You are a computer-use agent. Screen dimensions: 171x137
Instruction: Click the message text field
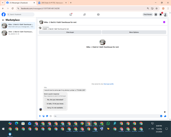(x=107, y=116)
